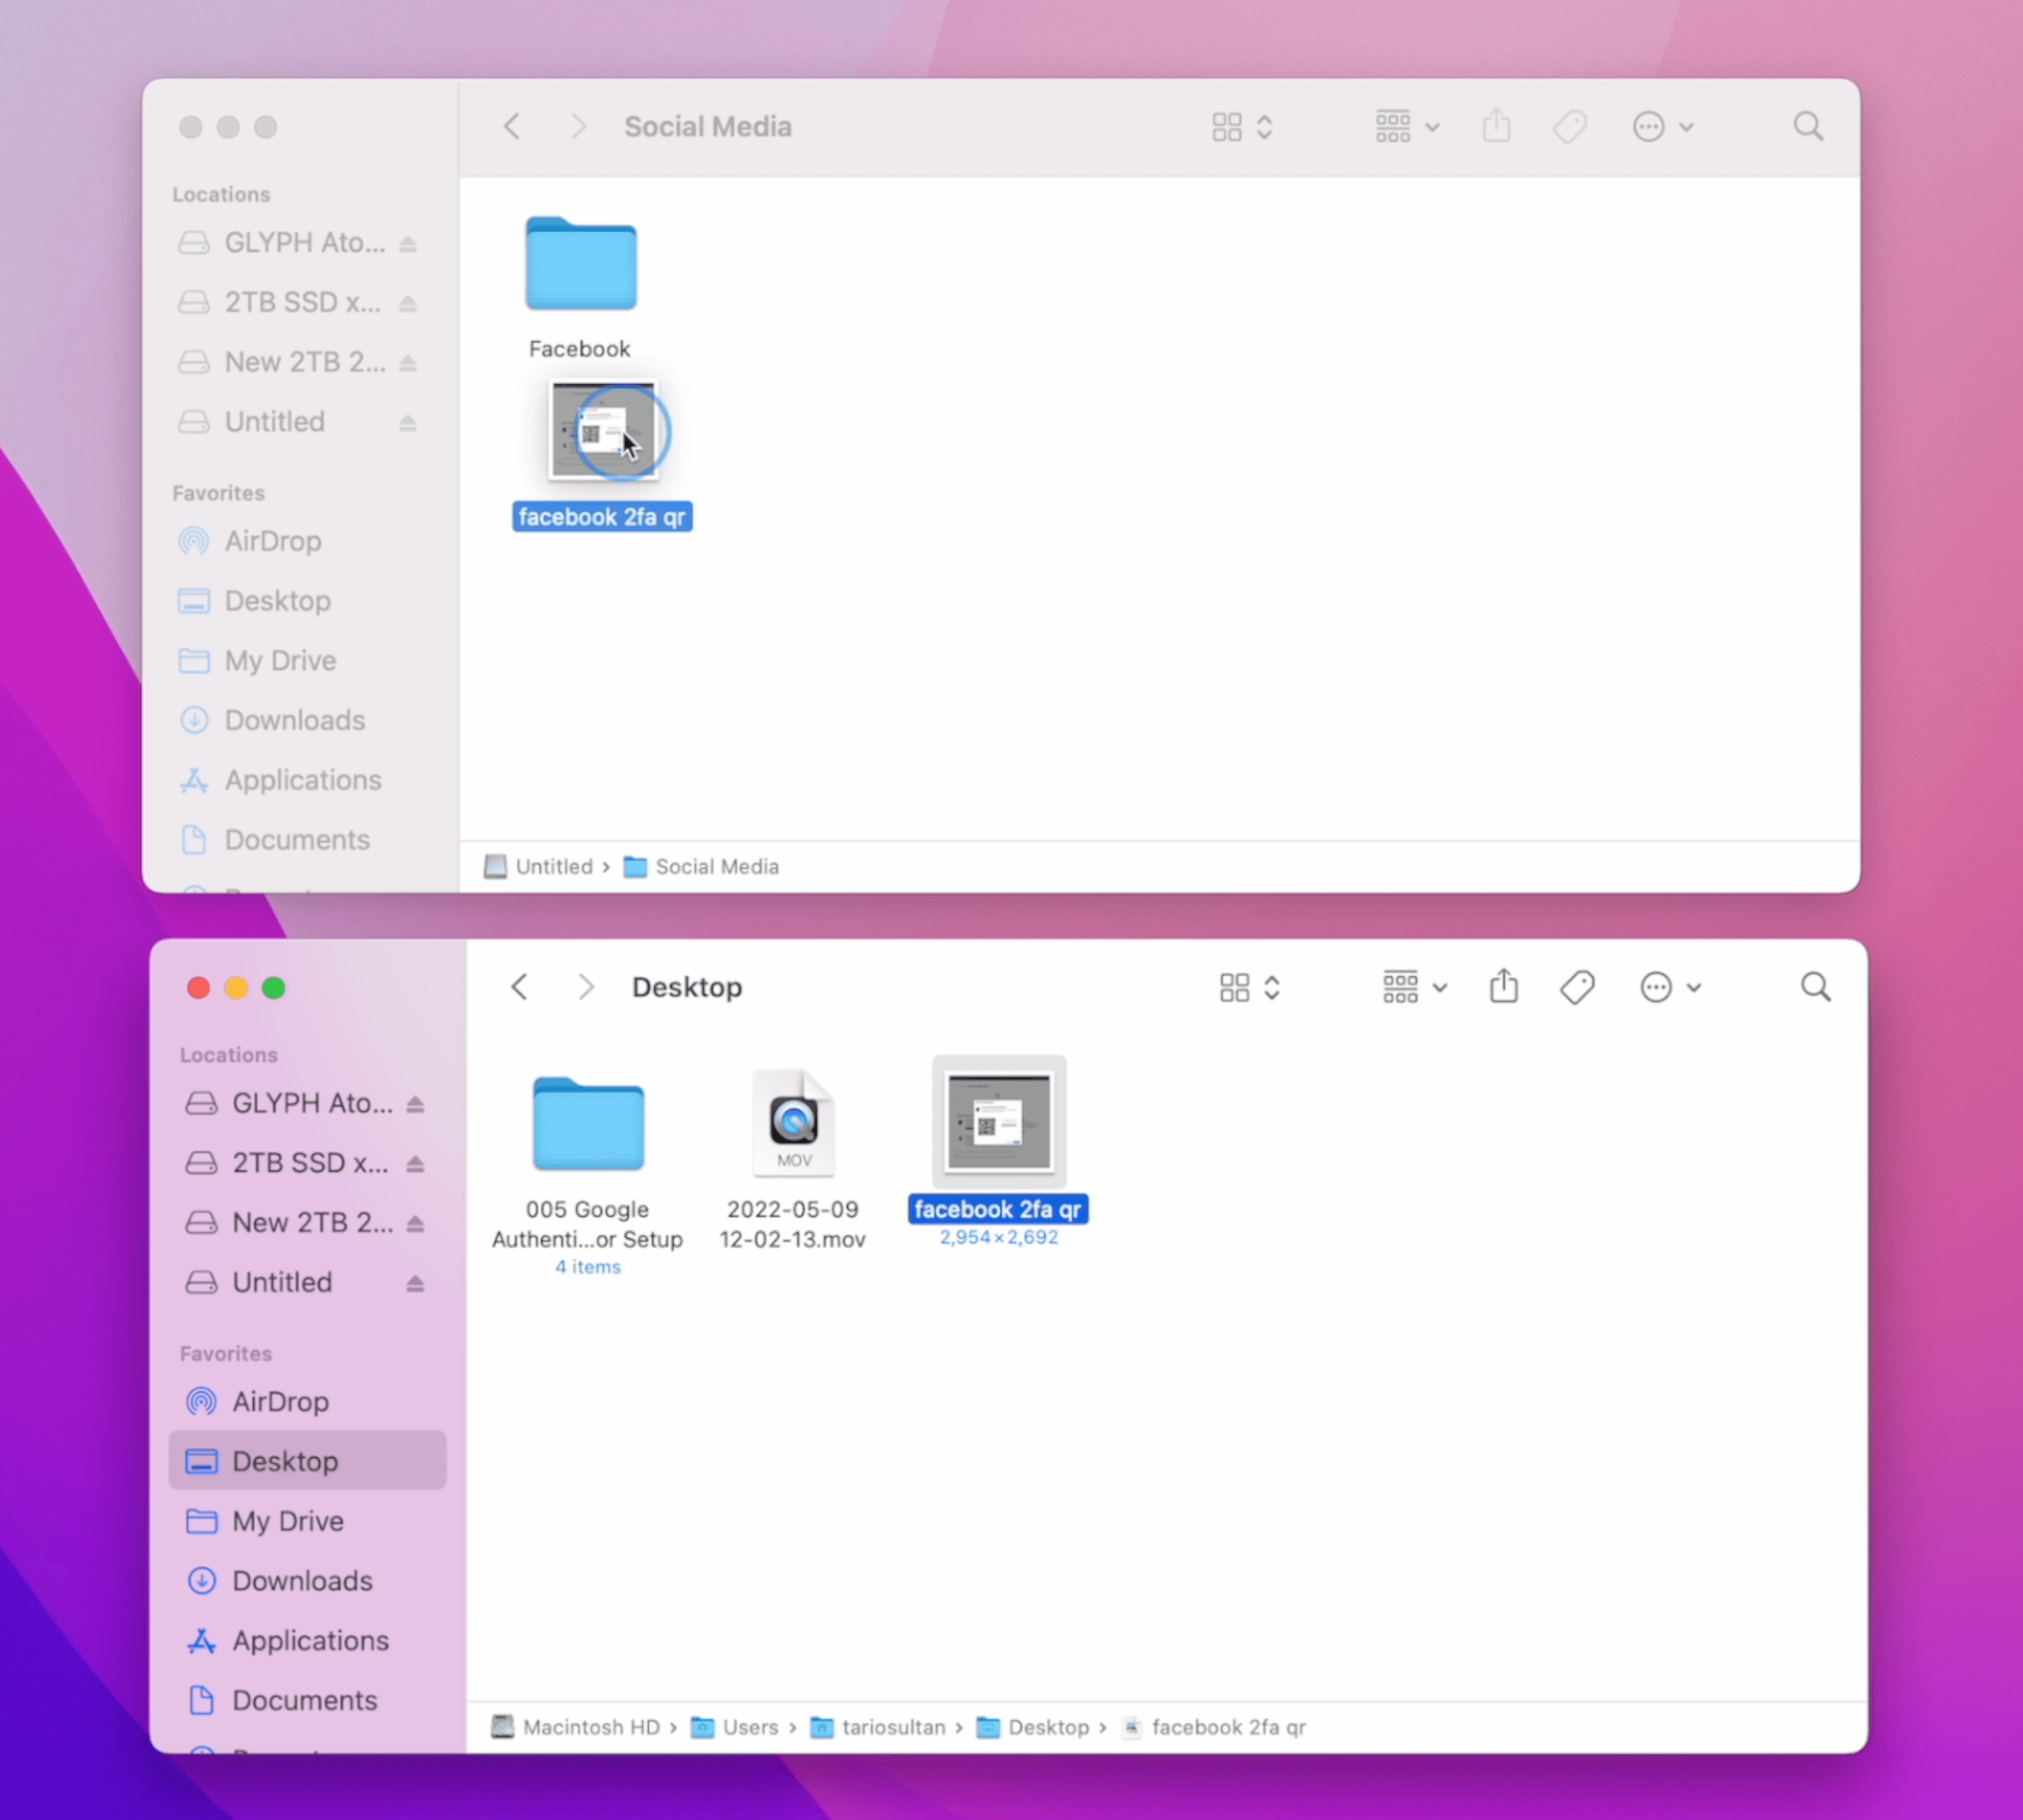Click facebook 2fa qr in the path bar
The image size is (2023, 1820).
point(1214,1727)
